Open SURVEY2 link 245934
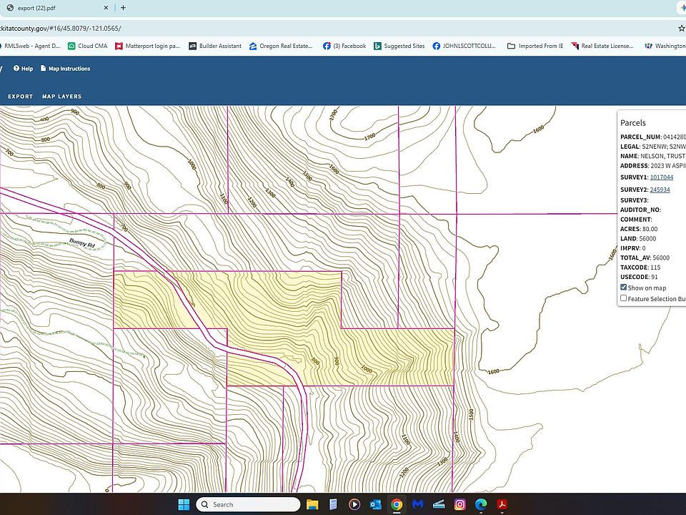Screen dimensions: 686x515 tap(660, 190)
